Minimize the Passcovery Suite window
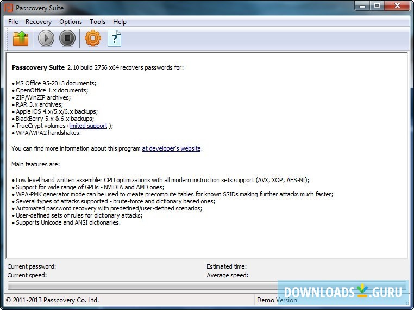Viewport: 414px width, 310px height. tap(362, 6)
